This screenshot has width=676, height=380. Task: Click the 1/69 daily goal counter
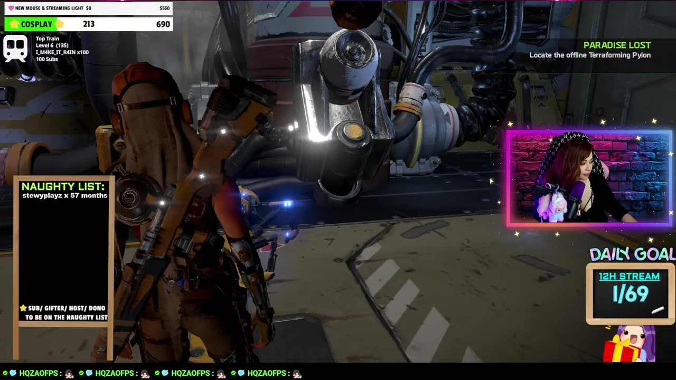630,294
